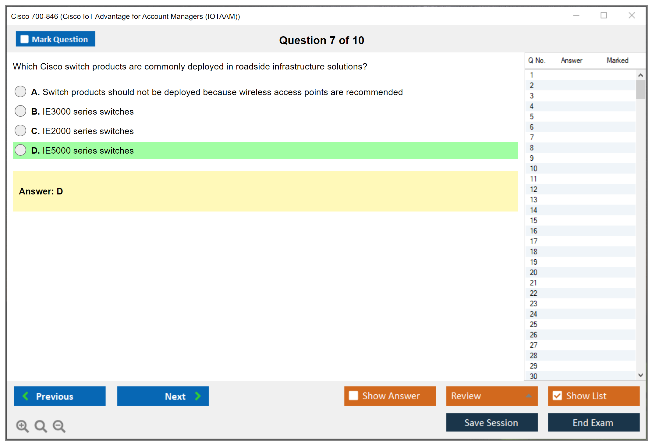Click the Save Session button

[x=491, y=422]
